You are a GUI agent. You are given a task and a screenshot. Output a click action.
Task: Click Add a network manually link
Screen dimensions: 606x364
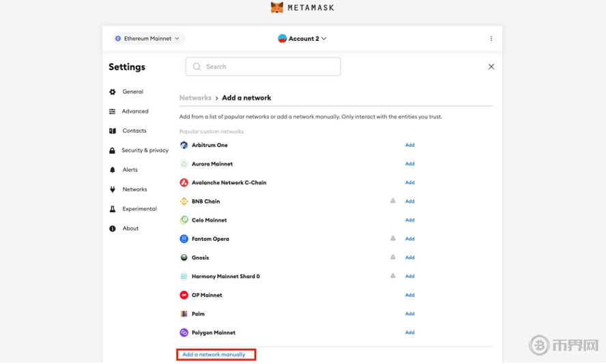click(214, 354)
